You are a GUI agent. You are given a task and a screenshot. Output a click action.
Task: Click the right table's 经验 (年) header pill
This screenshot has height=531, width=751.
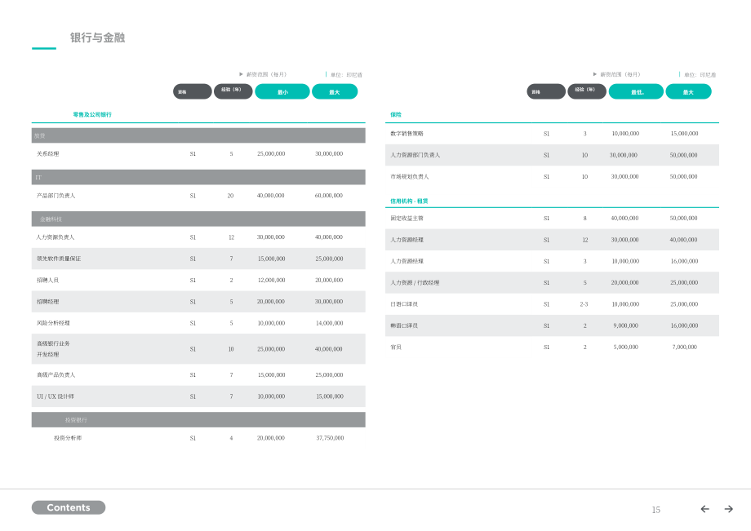point(587,91)
